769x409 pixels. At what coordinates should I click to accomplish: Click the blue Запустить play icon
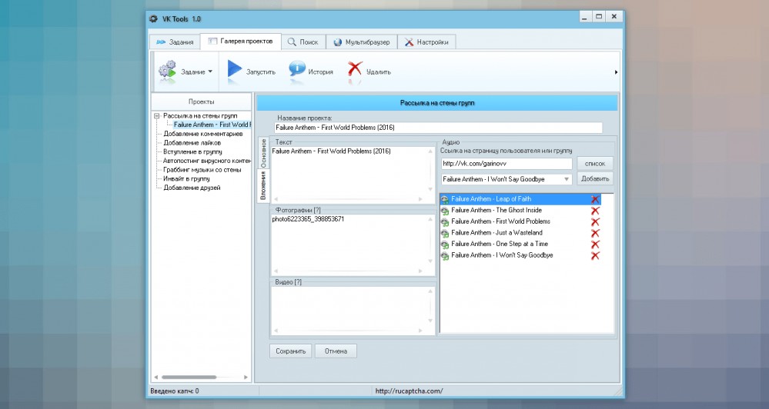[235, 70]
